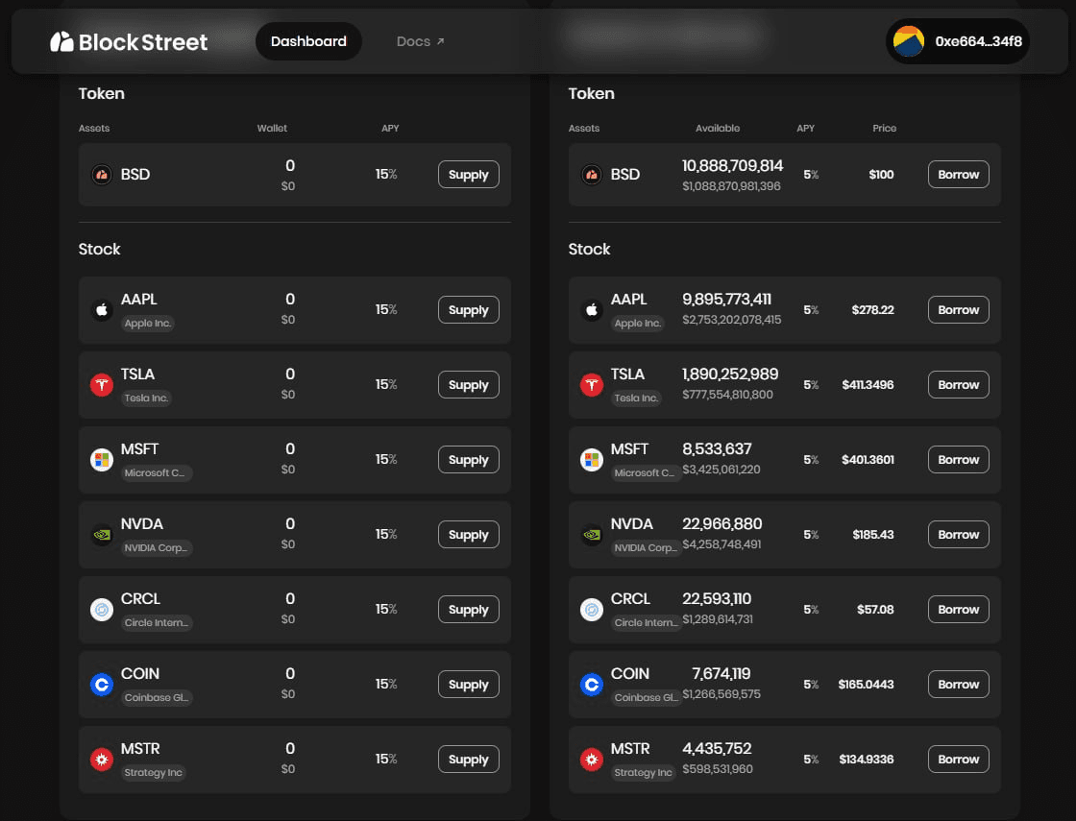Click Strategy icon in supply panel
This screenshot has width=1076, height=821.
tap(102, 760)
